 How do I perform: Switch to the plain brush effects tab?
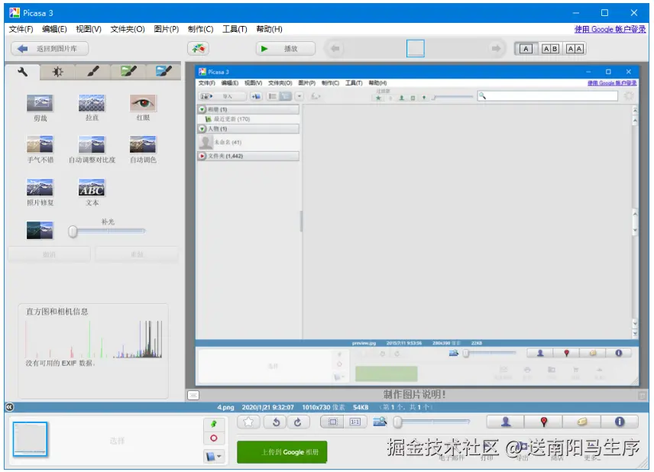tap(93, 72)
